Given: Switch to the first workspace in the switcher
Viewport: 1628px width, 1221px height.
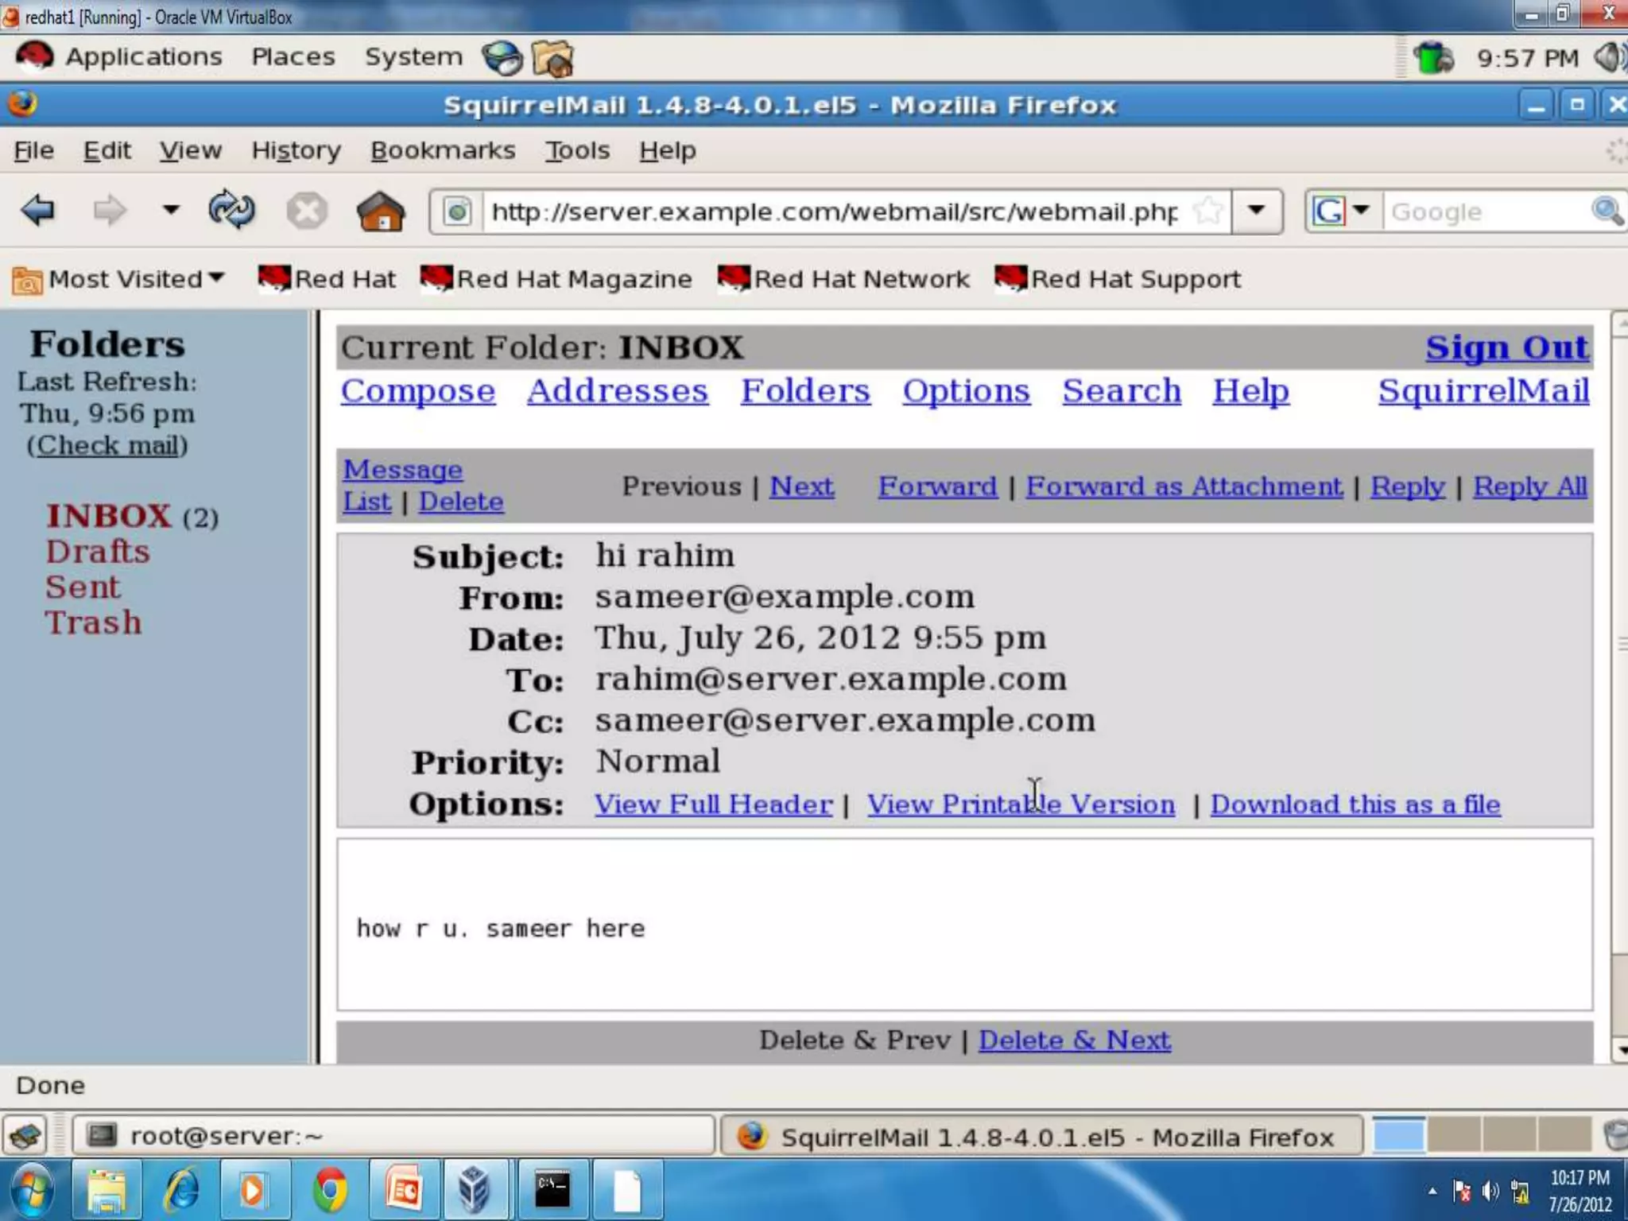Looking at the screenshot, I should click(1398, 1135).
